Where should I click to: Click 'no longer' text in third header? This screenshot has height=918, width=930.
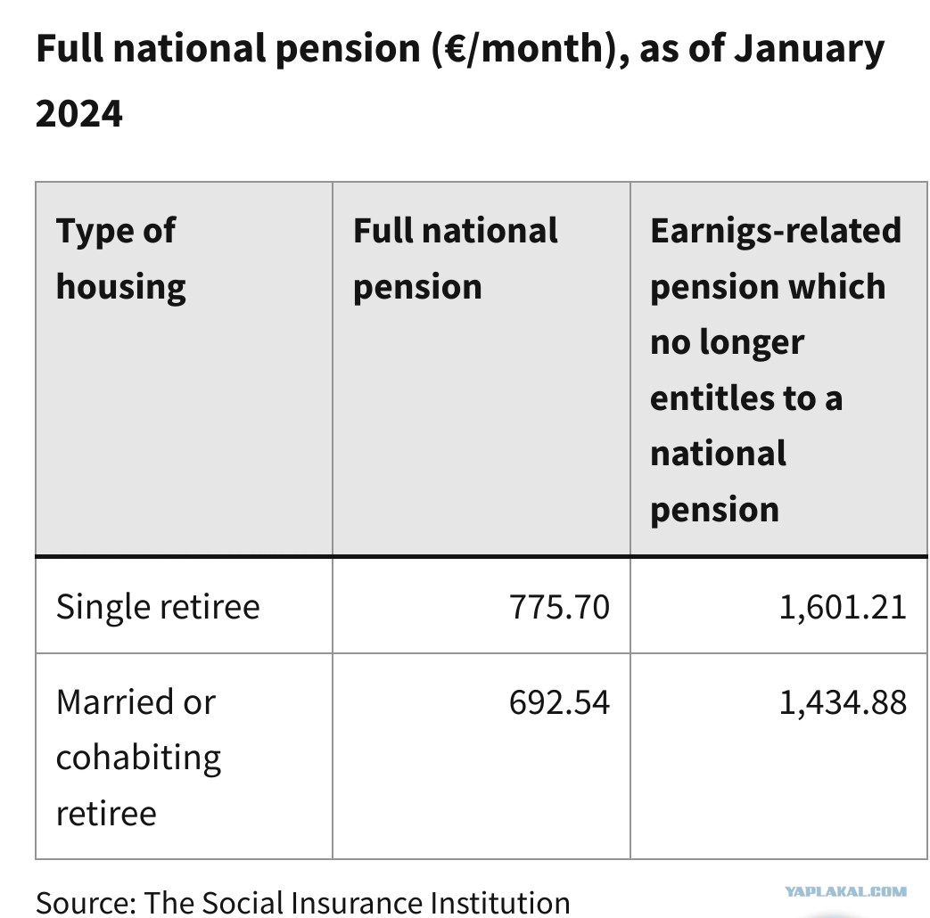(728, 343)
